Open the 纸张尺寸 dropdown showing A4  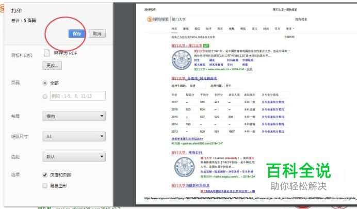coord(74,136)
